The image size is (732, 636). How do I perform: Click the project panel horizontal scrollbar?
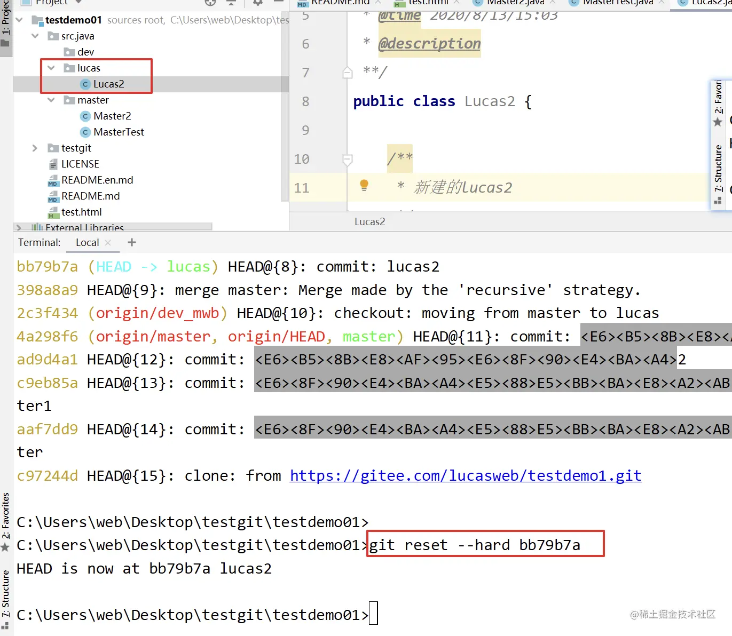pyautogui.click(x=114, y=227)
